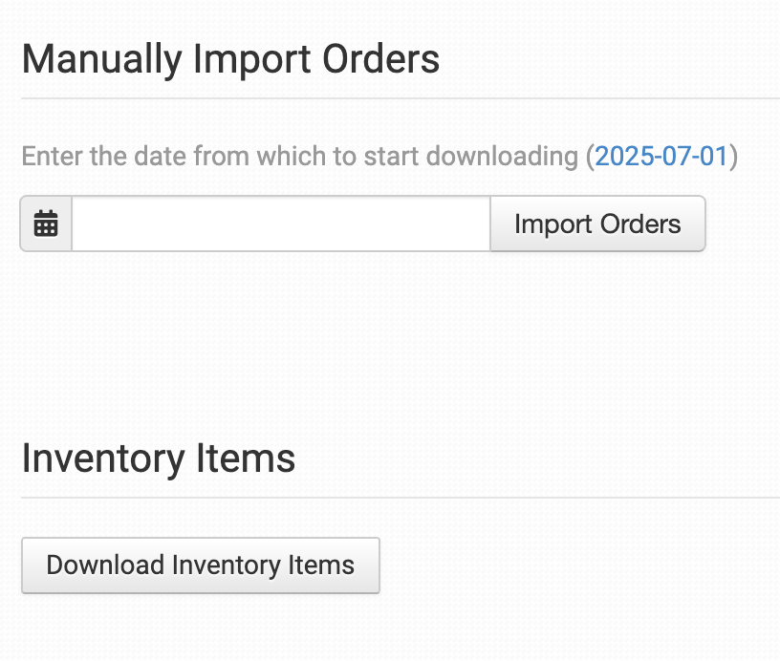Select the Manually Import Orders heading
Viewport: 780px width, 661px height.
point(230,59)
